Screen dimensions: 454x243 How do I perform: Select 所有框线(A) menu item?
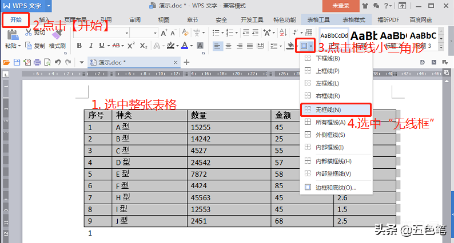tap(336, 123)
